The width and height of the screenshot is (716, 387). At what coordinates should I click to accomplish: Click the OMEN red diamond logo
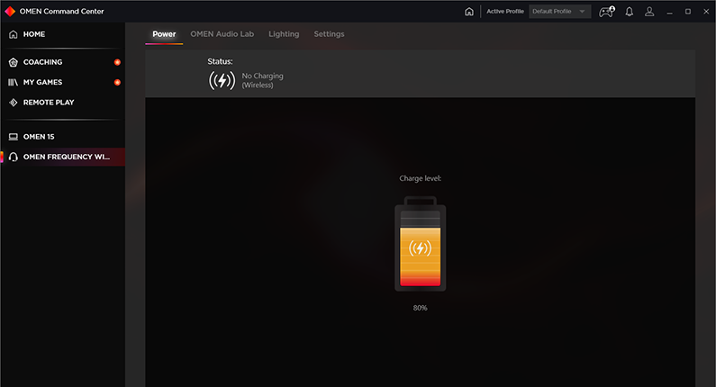10,11
